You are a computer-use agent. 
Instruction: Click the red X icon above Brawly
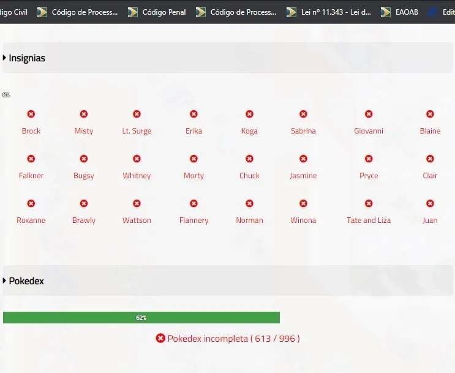tap(84, 203)
